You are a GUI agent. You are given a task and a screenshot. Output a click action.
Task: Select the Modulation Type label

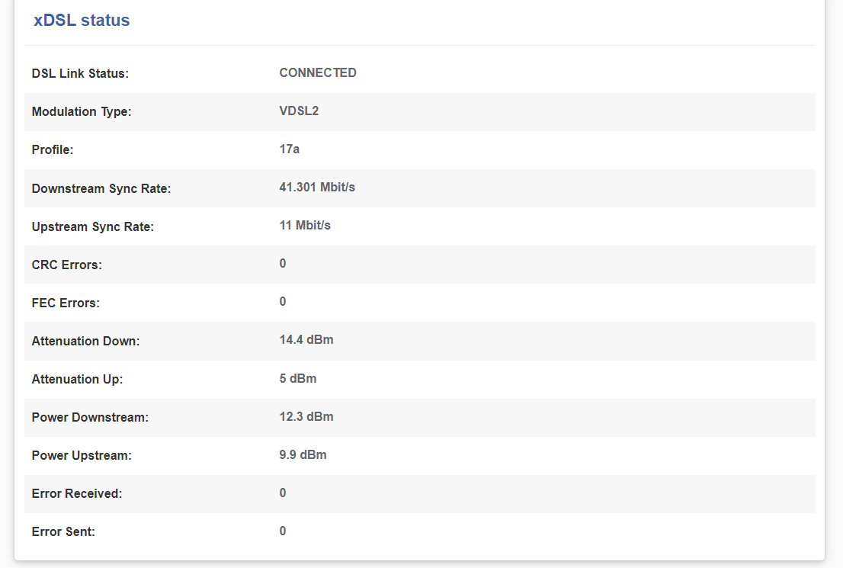(x=82, y=112)
